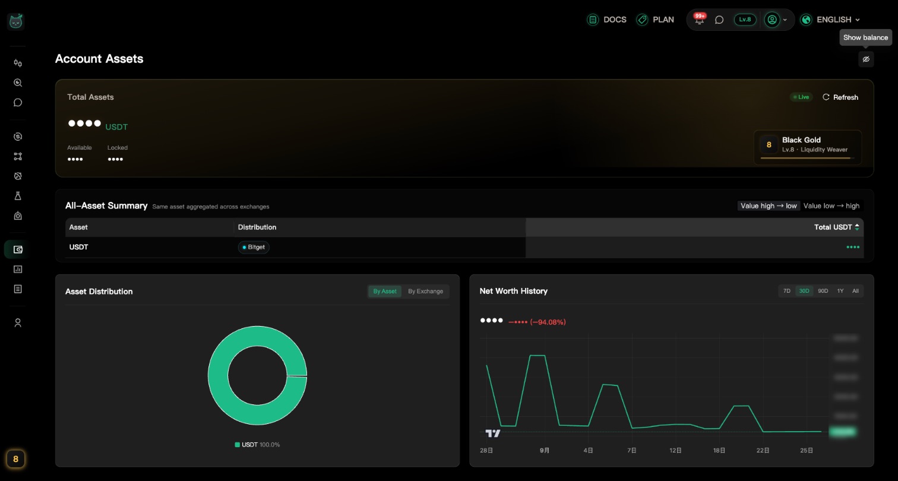898x481 pixels.
Task: Click the cat logo in the sidebar
Action: tap(15, 21)
